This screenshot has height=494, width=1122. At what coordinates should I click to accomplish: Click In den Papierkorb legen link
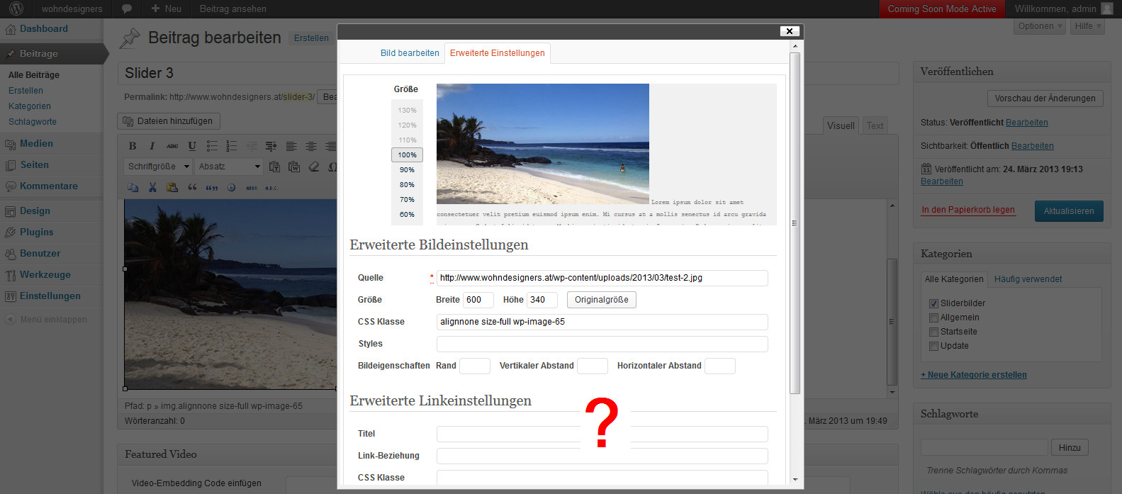[x=968, y=210]
